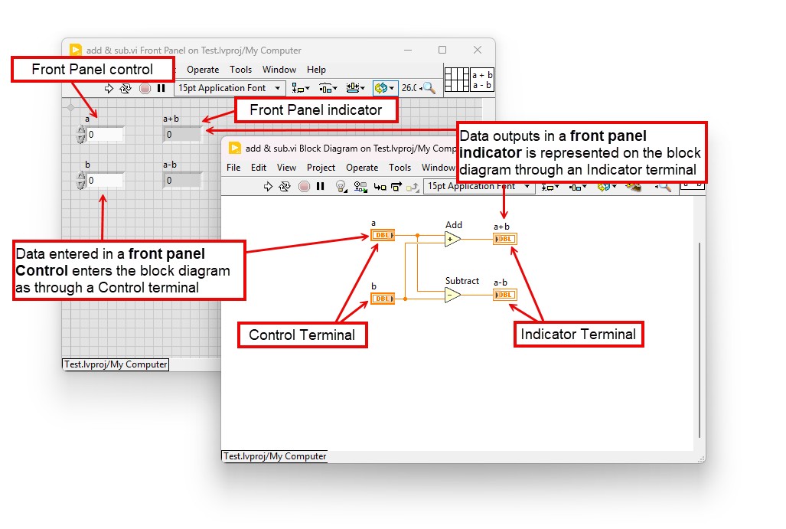Click Abort Execution in Block Diagram toolbar

point(304,187)
